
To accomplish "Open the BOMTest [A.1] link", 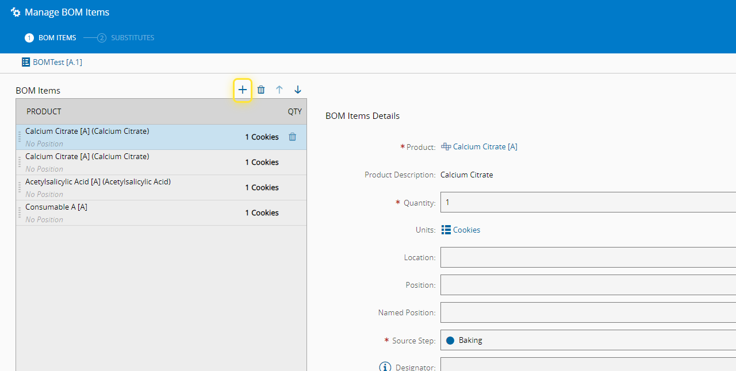I will (x=57, y=62).
